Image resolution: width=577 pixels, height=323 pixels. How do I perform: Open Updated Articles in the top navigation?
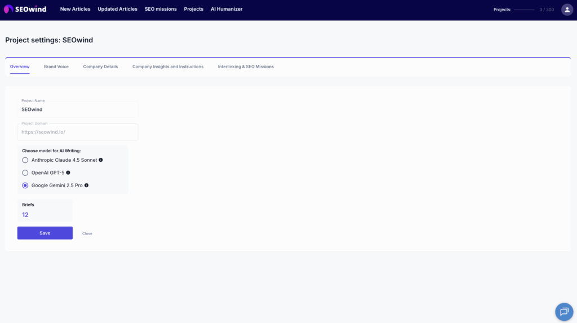pyautogui.click(x=117, y=9)
